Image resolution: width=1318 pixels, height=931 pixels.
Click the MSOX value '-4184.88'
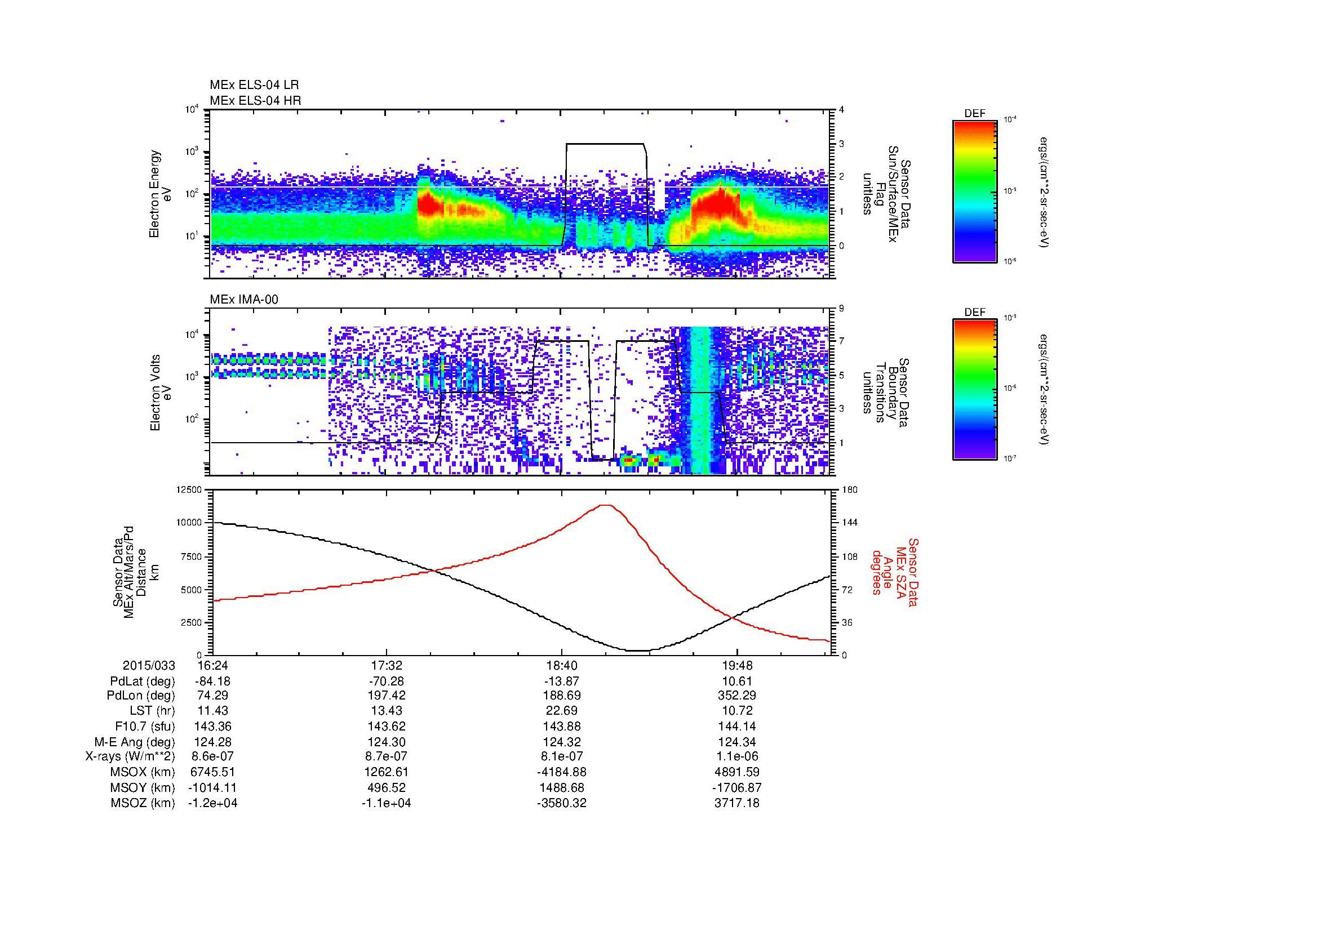point(561,772)
